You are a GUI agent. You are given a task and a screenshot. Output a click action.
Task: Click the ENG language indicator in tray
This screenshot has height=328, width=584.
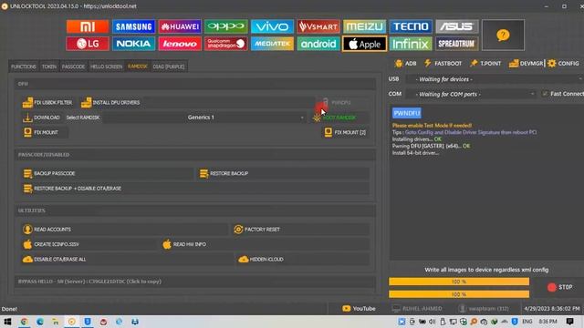point(527,322)
